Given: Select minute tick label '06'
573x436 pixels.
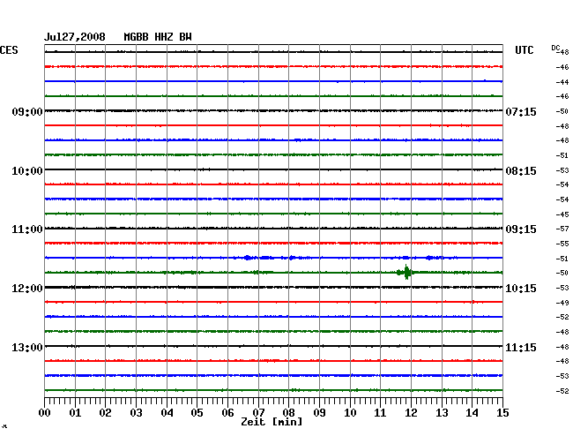Looking at the screenshot, I should 227,413.
